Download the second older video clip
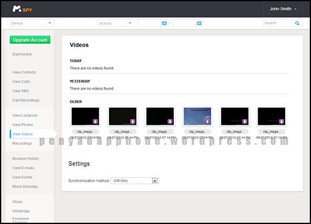 (x=133, y=121)
